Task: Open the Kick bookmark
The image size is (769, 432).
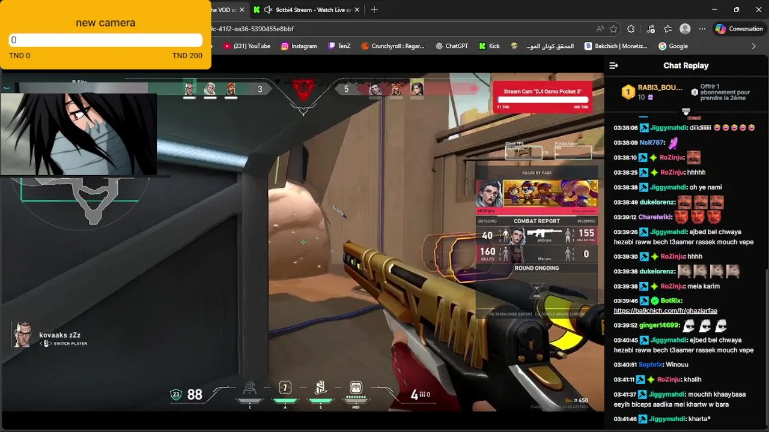Action: [489, 46]
